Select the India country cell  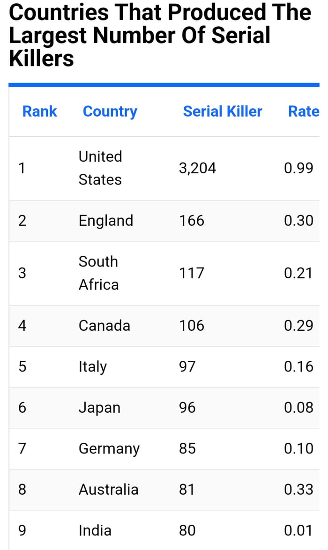95,530
